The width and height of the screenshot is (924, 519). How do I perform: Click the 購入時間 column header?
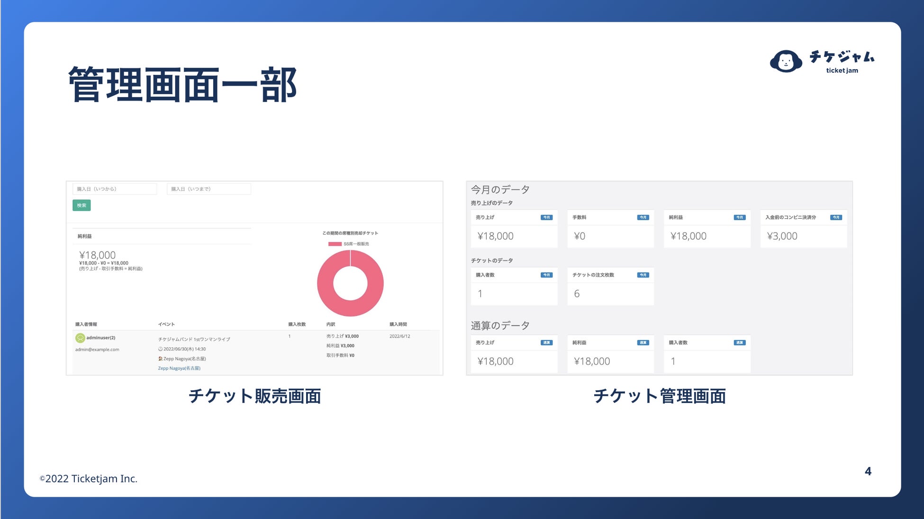click(x=398, y=324)
